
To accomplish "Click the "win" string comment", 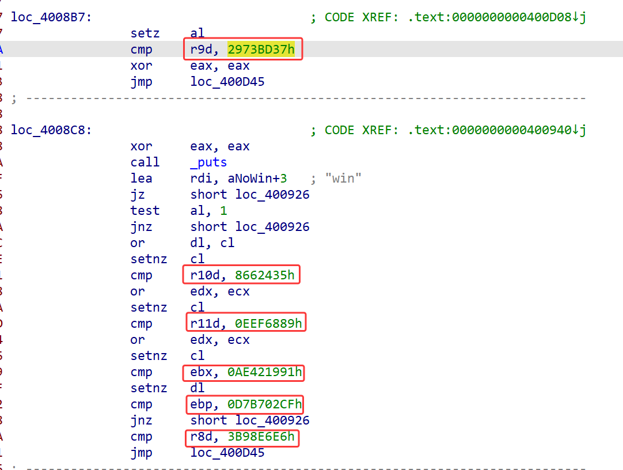I will (343, 179).
